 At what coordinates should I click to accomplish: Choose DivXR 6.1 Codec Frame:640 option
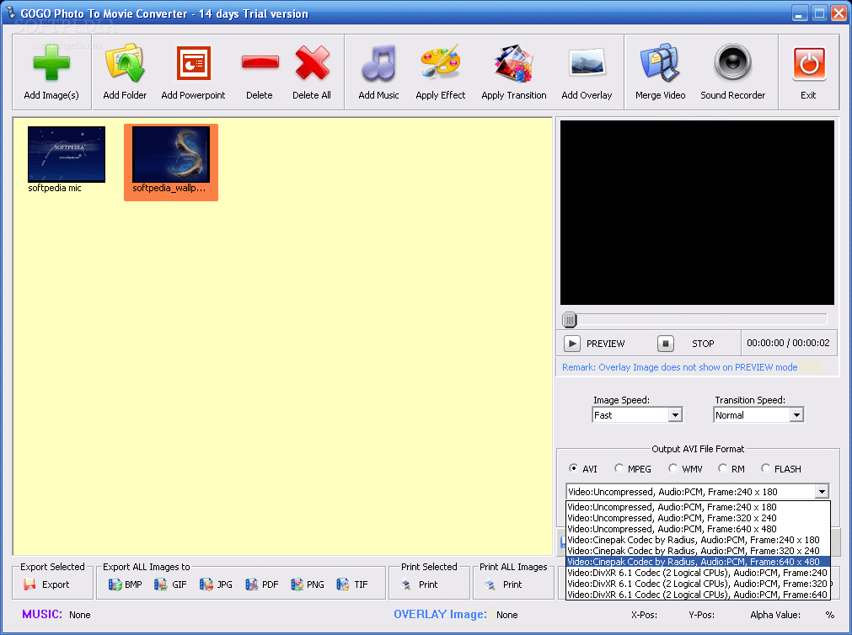pyautogui.click(x=699, y=595)
